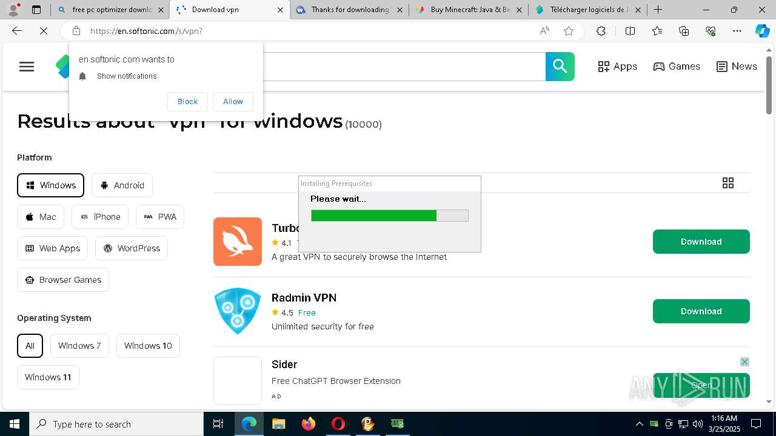
Task: Open the volume control
Action: point(698,424)
